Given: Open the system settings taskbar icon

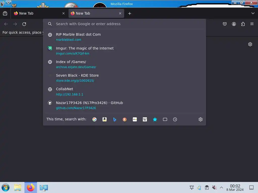Looking at the screenshot, I should (x=44, y=187).
